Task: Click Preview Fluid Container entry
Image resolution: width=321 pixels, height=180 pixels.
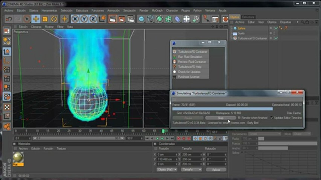Action: (190, 62)
